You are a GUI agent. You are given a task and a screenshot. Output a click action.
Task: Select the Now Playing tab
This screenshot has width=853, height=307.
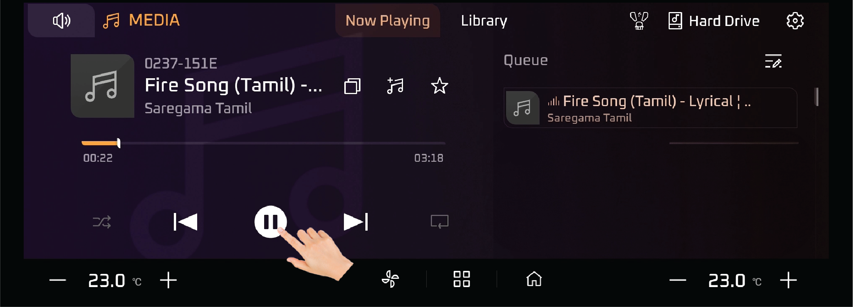[388, 21]
